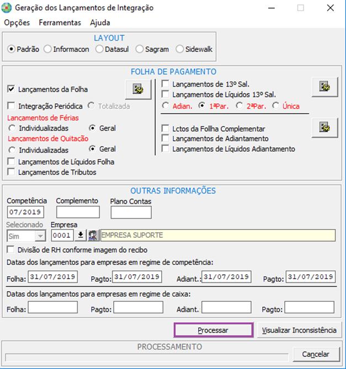
Task: Select the Sidewalk layout option
Action: click(x=179, y=49)
